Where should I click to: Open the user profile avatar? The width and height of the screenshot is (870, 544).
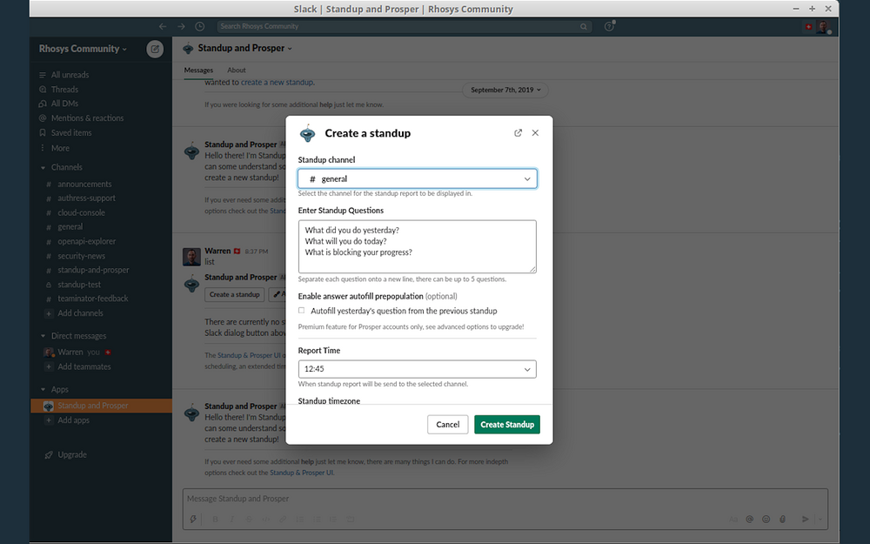coord(822,27)
